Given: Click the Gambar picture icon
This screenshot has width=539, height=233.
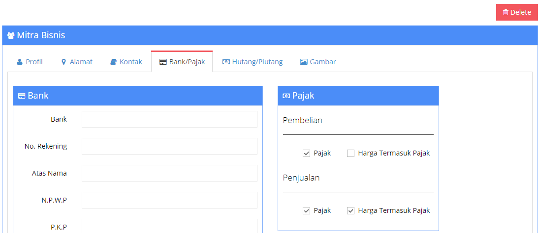Looking at the screenshot, I should (x=304, y=62).
